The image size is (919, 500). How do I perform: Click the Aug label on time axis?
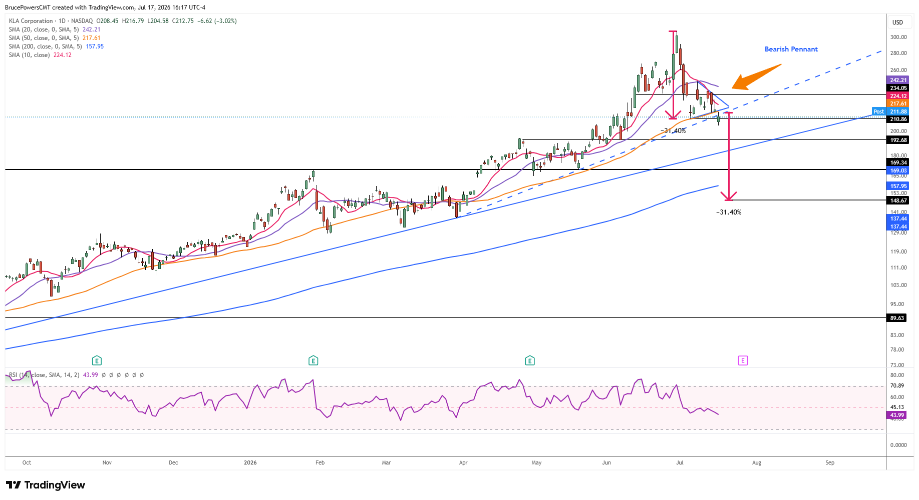(x=757, y=462)
